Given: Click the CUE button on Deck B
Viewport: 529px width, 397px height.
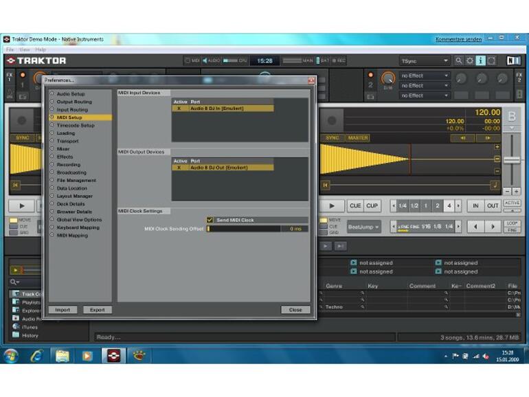Looking at the screenshot, I should pyautogui.click(x=355, y=206).
